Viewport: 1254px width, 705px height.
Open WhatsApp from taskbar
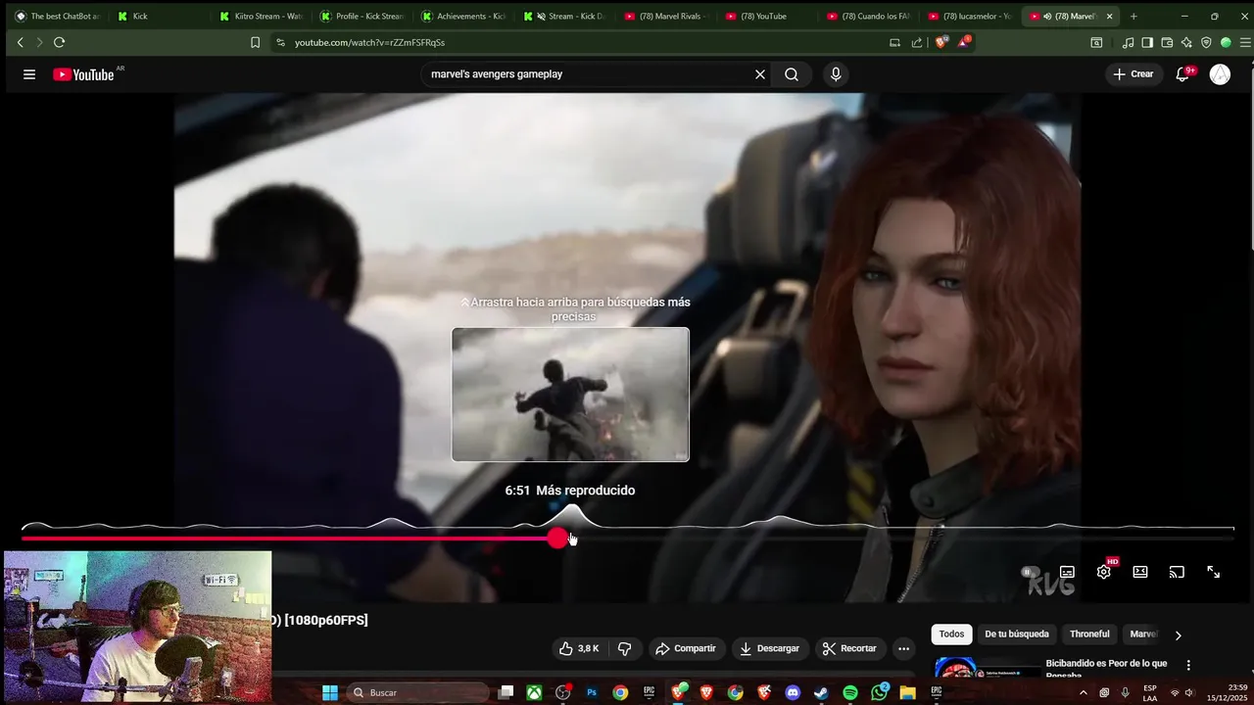[879, 692]
